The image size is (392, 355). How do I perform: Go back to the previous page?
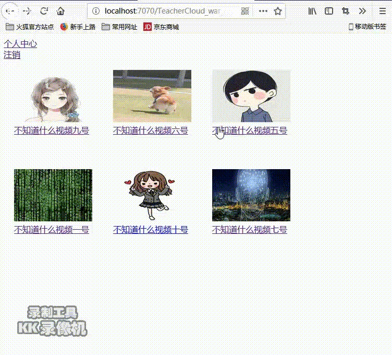(10, 11)
